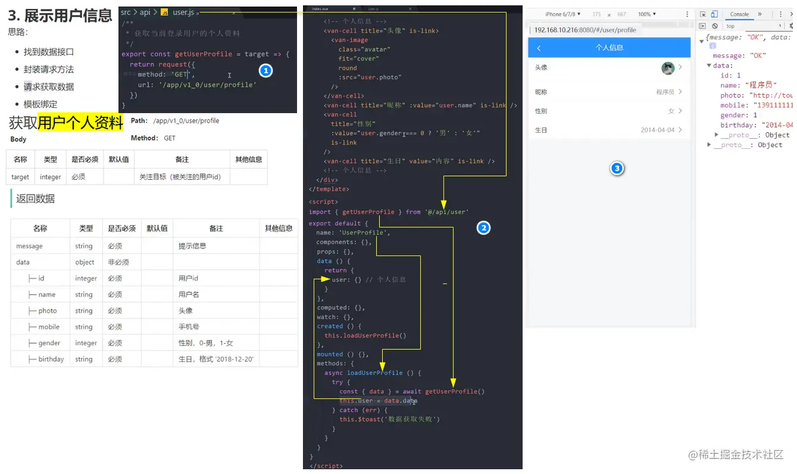Click the heading 3. 展示用户信息

tap(60, 16)
